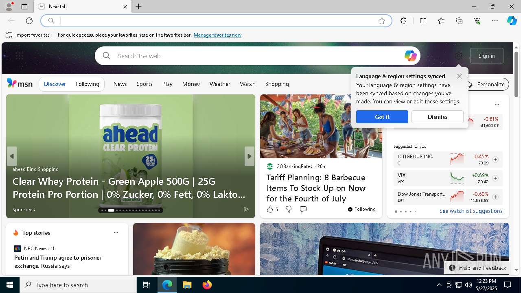Open the Weather tab
This screenshot has width=521, height=293.
point(220,84)
